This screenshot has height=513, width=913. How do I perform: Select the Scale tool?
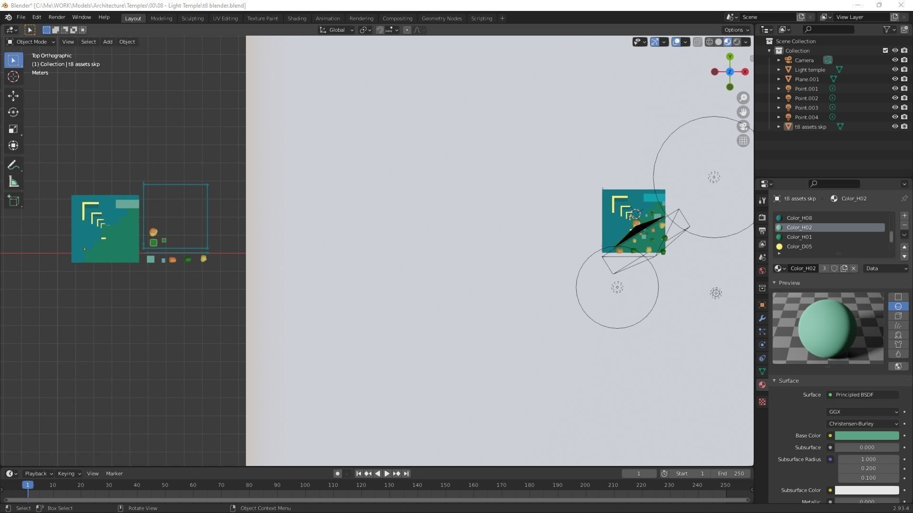tap(13, 129)
